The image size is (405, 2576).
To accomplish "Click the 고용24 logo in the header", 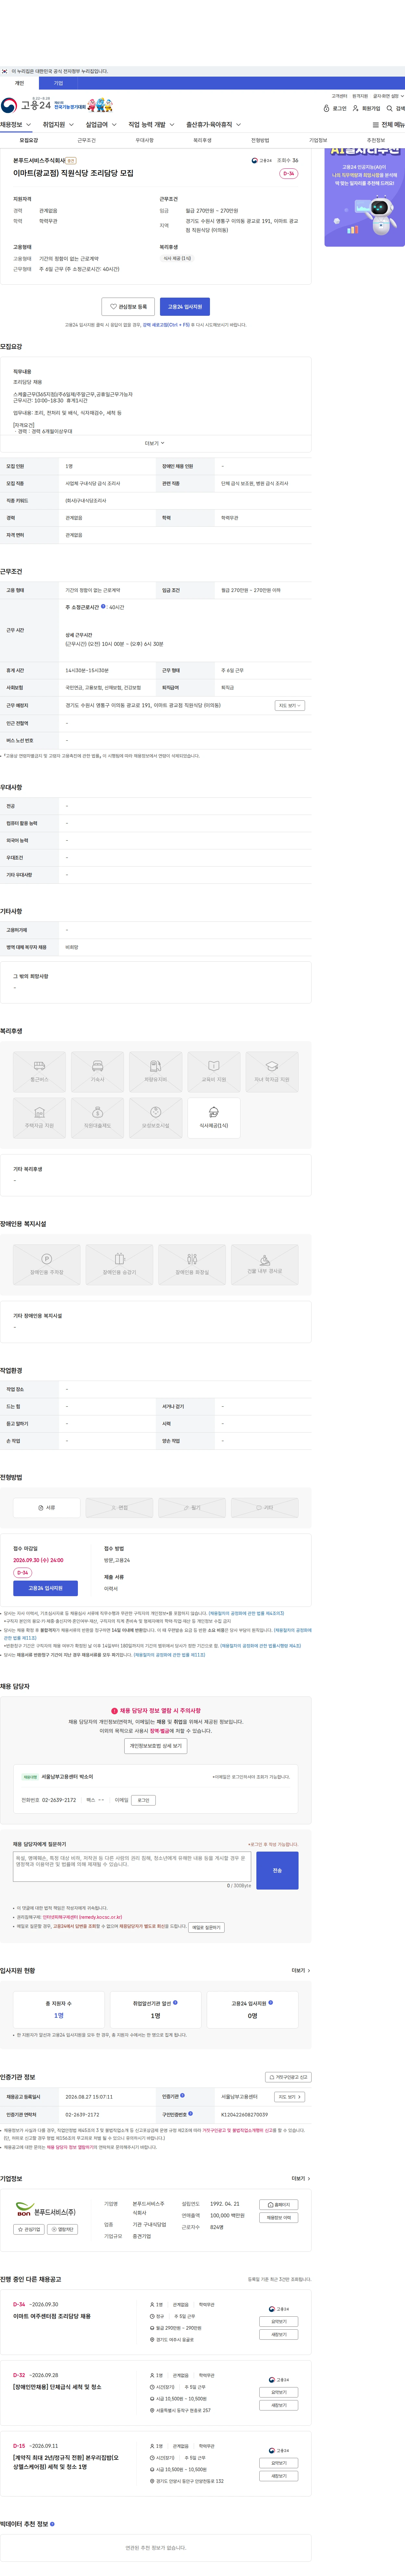I will point(26,105).
